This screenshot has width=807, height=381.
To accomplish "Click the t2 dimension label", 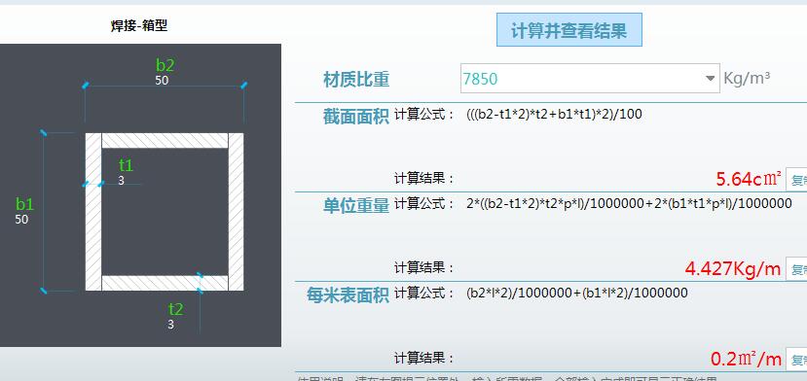I will (176, 309).
